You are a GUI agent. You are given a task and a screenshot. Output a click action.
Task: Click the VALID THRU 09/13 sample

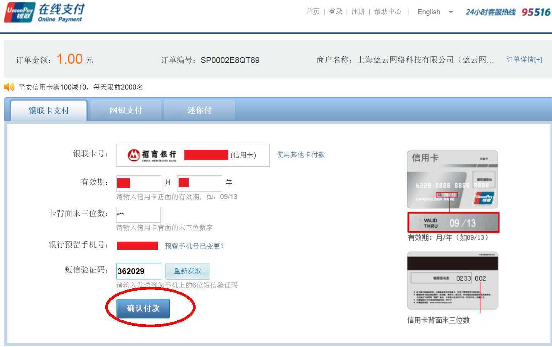pos(453,222)
